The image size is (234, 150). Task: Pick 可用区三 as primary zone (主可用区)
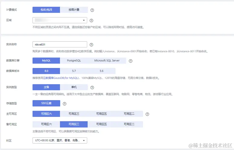coord(74,114)
